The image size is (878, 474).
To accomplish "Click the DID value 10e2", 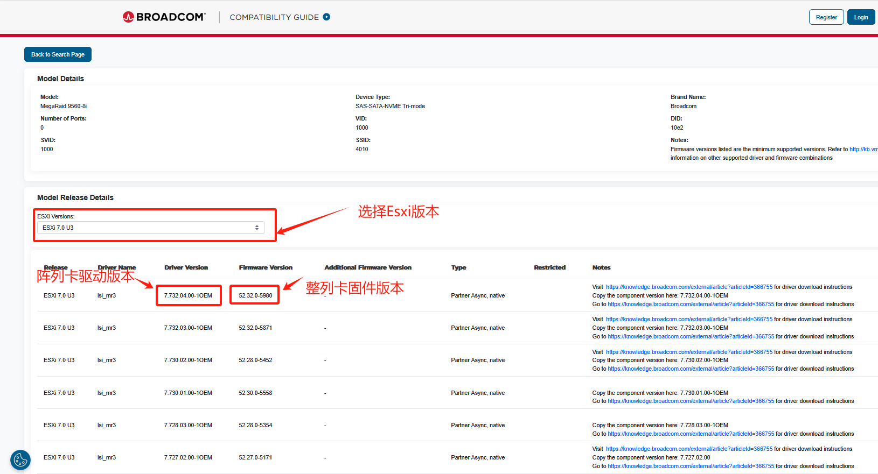I will [x=677, y=128].
